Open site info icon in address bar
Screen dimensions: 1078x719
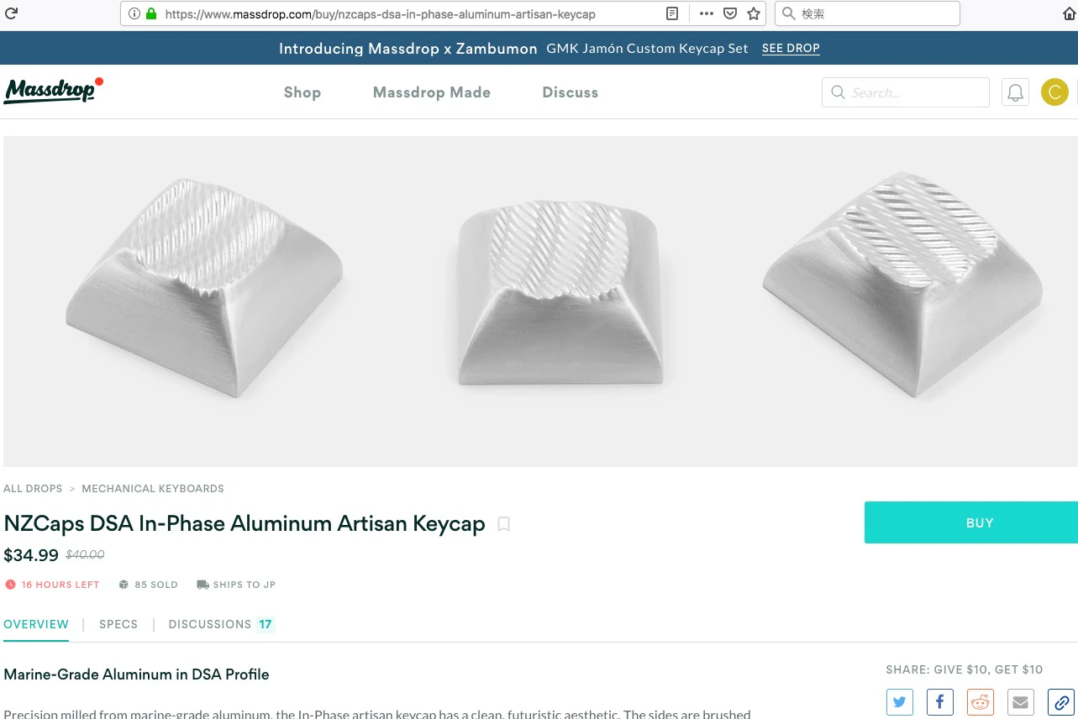pos(134,14)
